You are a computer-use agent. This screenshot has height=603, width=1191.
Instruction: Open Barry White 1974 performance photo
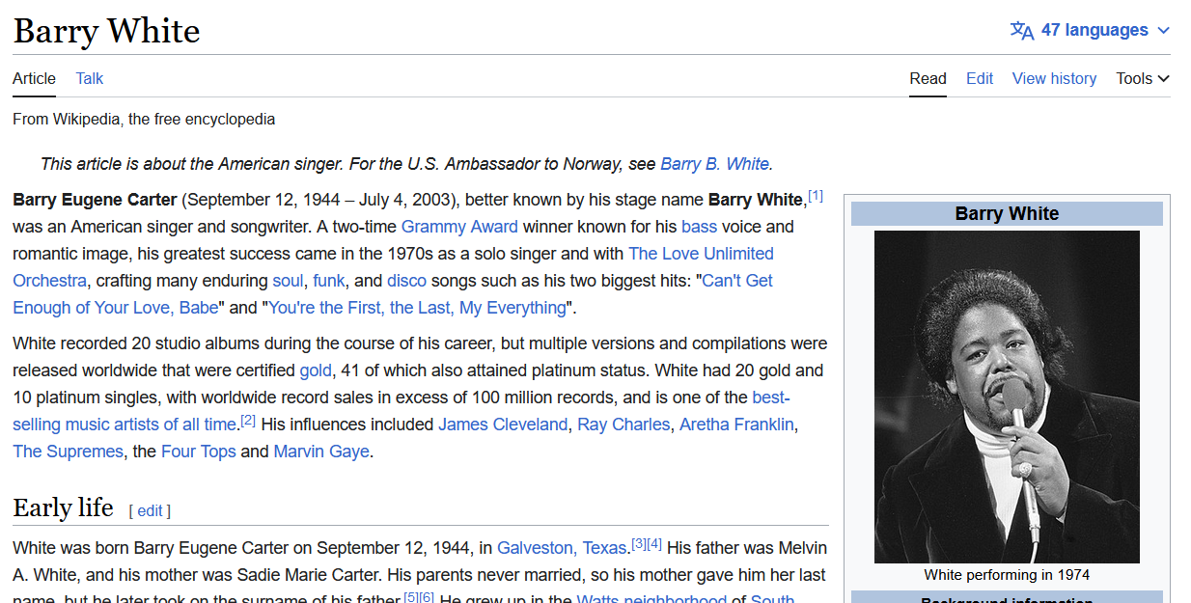[1007, 397]
